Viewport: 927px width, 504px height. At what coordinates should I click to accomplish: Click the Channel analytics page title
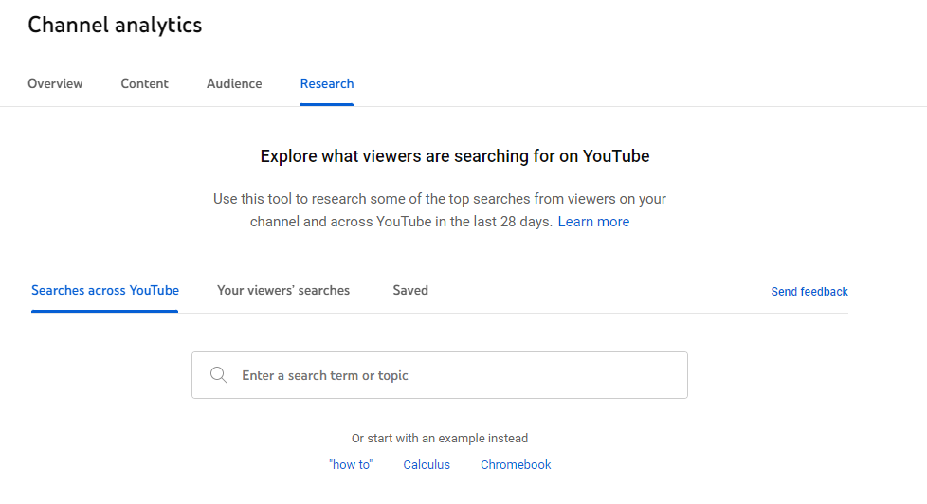pos(115,25)
